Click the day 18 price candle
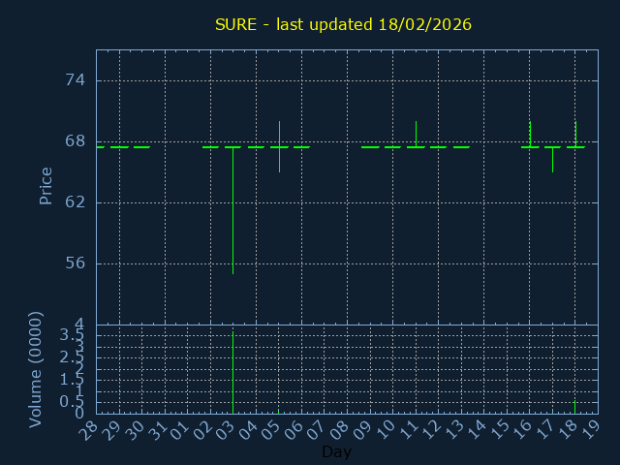Viewport: 620px width, 465px height. pos(575,140)
